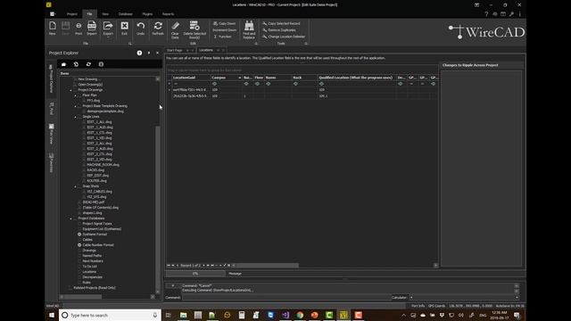Click Copy Down in Edit group

pyautogui.click(x=224, y=24)
